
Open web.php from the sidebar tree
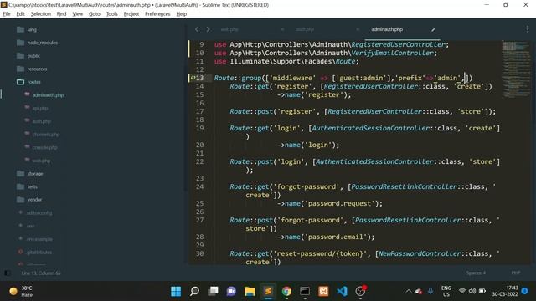coord(41,161)
